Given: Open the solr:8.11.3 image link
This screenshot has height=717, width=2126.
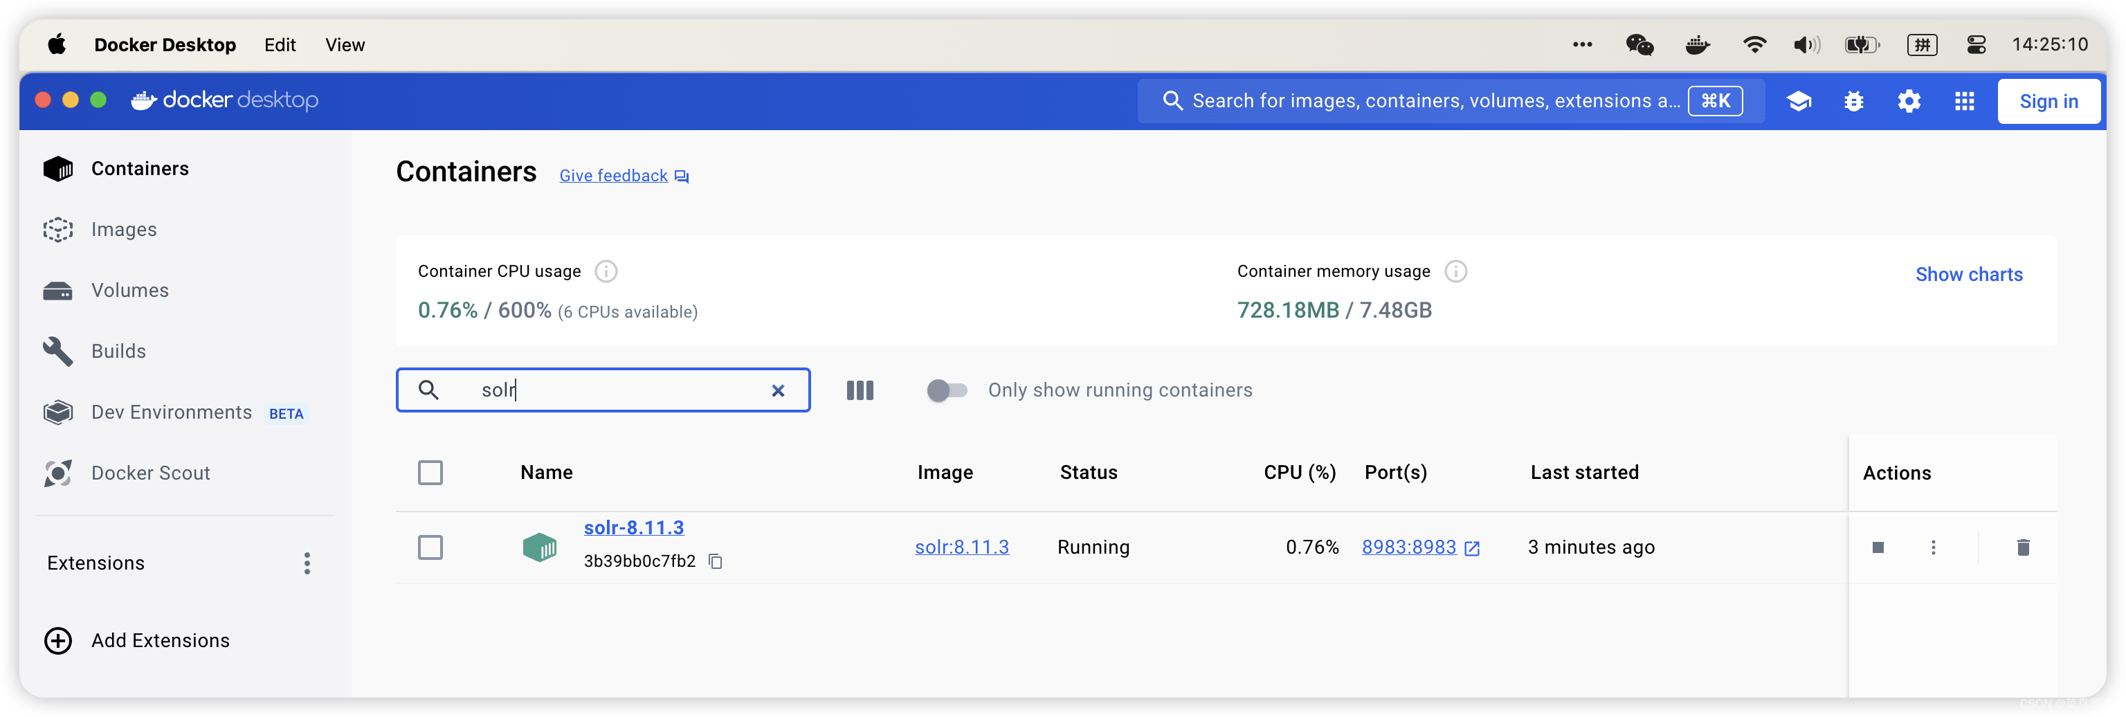Looking at the screenshot, I should point(961,548).
